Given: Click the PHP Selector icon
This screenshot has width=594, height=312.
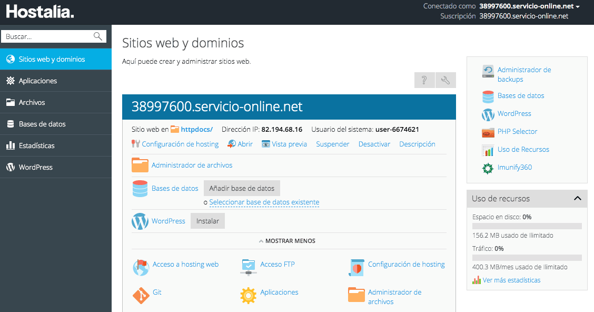Looking at the screenshot, I should [x=488, y=133].
